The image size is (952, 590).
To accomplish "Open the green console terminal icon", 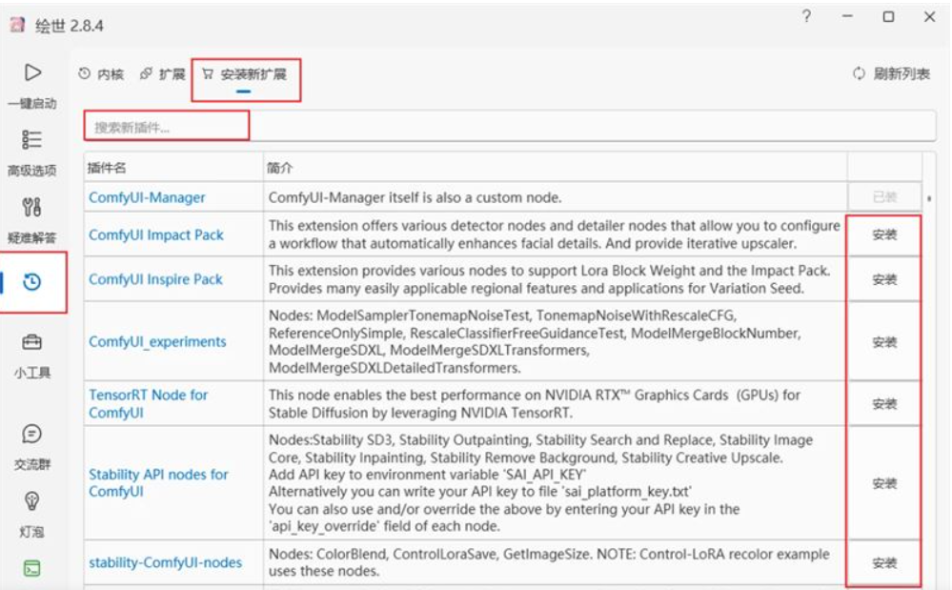I will point(31,569).
